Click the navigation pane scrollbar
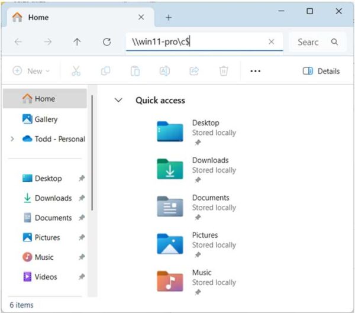355x313 pixels. pyautogui.click(x=92, y=153)
